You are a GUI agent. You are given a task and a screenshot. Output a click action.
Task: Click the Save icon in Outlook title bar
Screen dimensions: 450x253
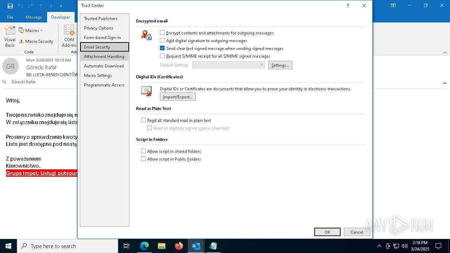tap(10, 6)
